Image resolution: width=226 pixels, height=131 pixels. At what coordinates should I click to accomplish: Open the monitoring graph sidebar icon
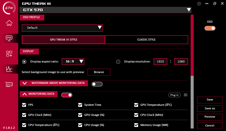click(9, 69)
